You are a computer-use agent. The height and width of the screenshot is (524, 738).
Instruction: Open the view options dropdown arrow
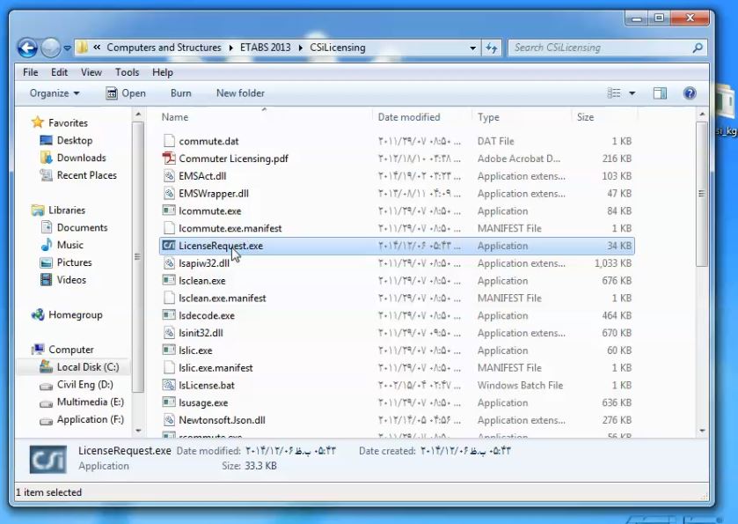(x=632, y=93)
